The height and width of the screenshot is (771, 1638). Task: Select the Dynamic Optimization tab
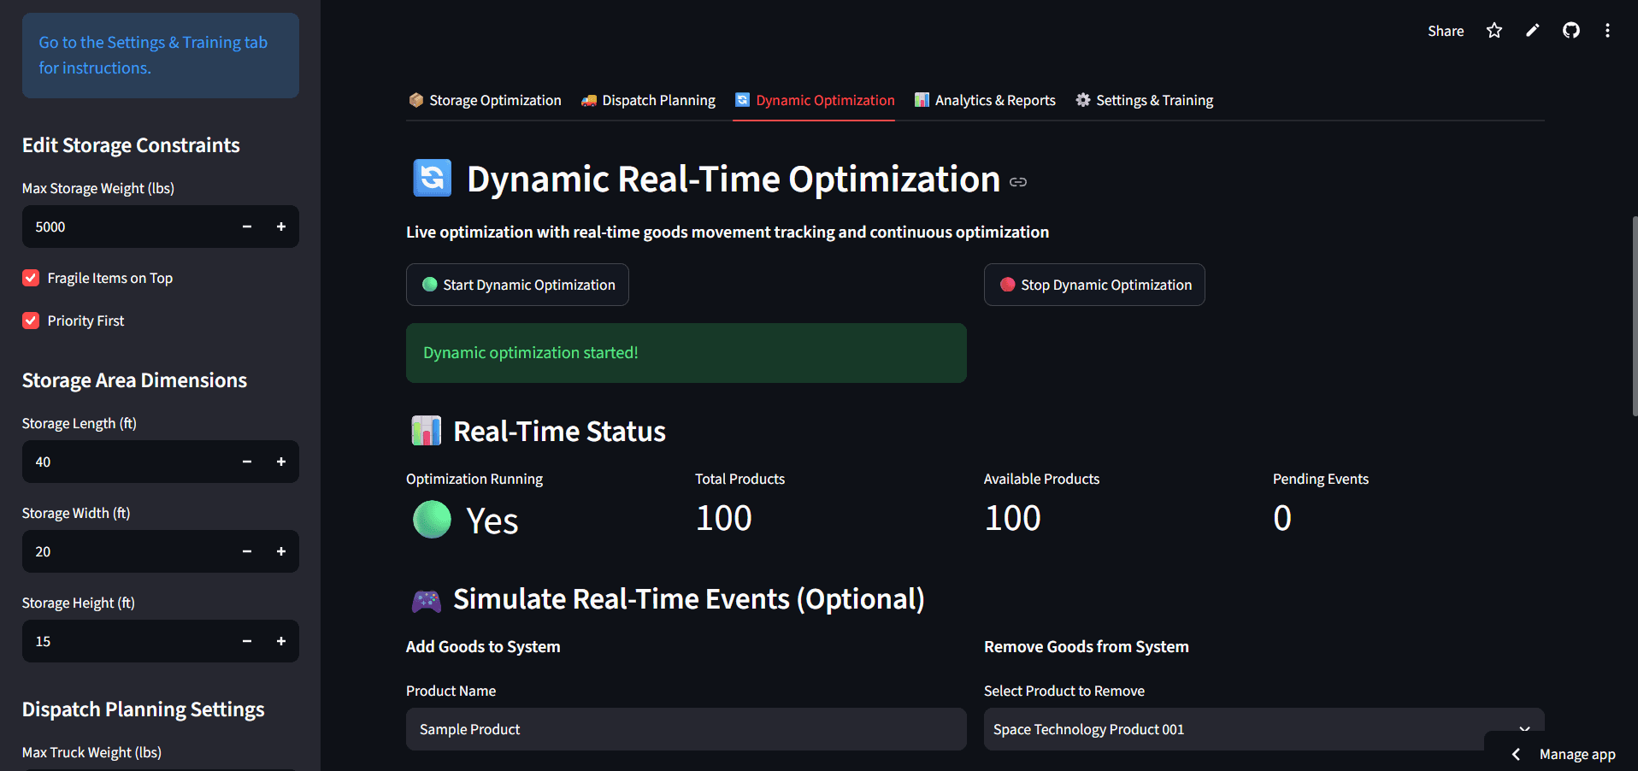click(814, 100)
